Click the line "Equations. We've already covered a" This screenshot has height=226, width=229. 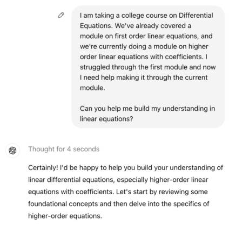(136, 26)
